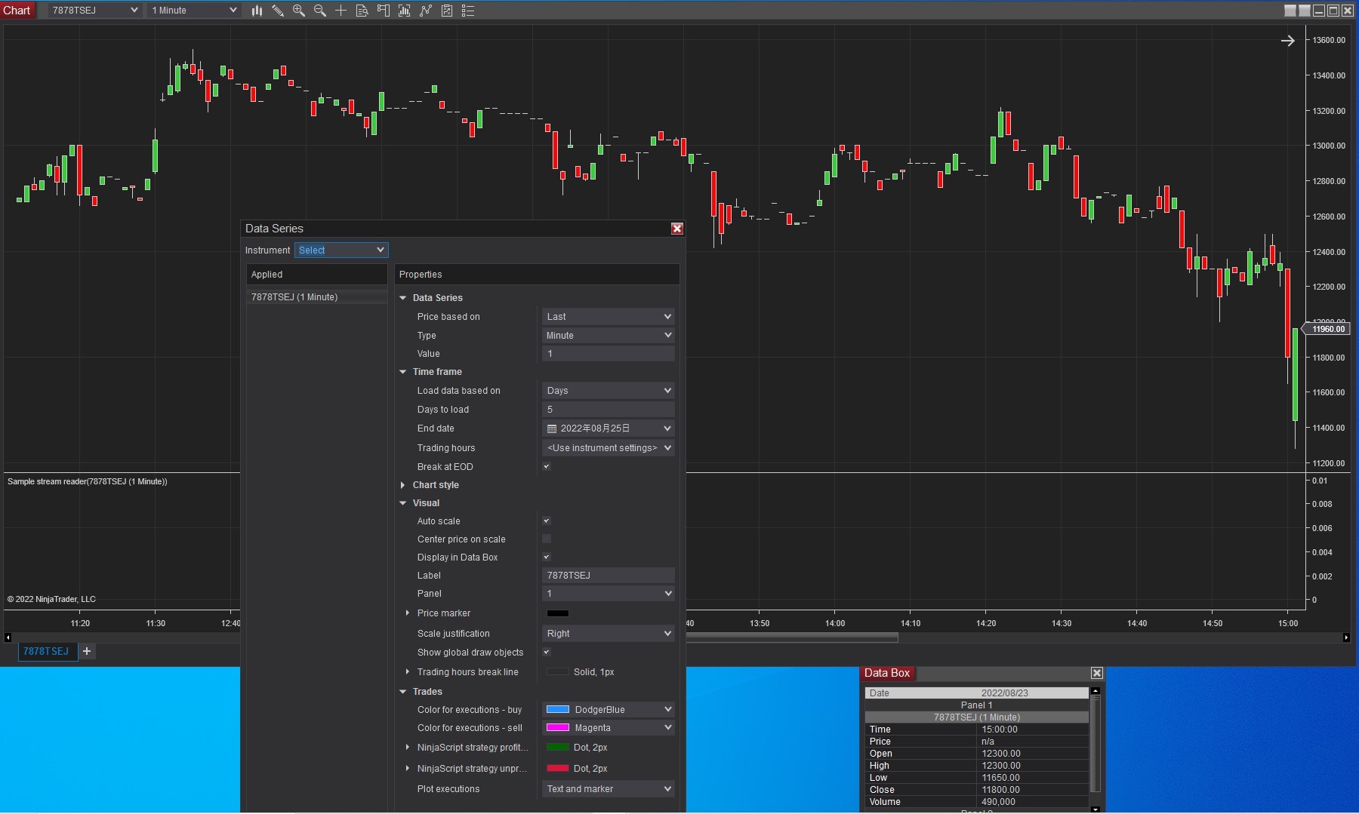Image resolution: width=1359 pixels, height=814 pixels.
Task: Open the Trading hours dropdown
Action: (609, 447)
